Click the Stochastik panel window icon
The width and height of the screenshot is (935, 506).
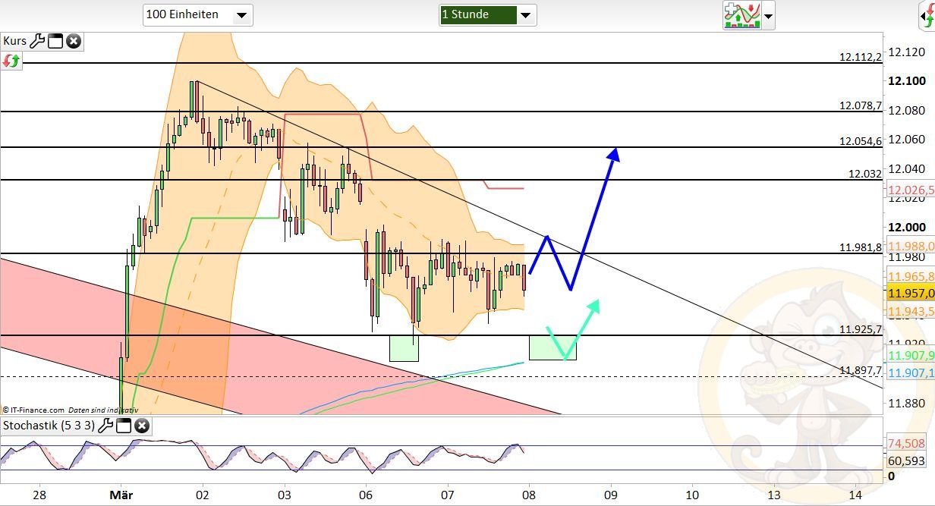[x=124, y=426]
